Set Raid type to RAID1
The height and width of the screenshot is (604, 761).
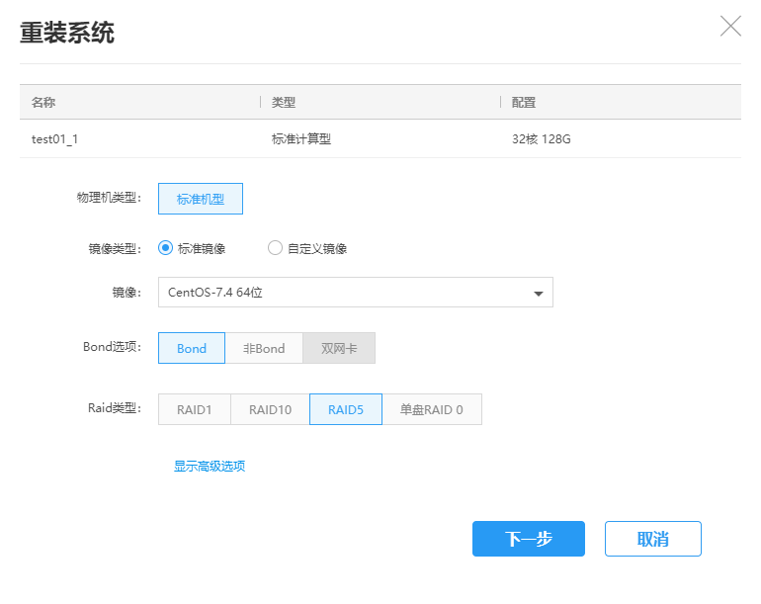(x=195, y=409)
